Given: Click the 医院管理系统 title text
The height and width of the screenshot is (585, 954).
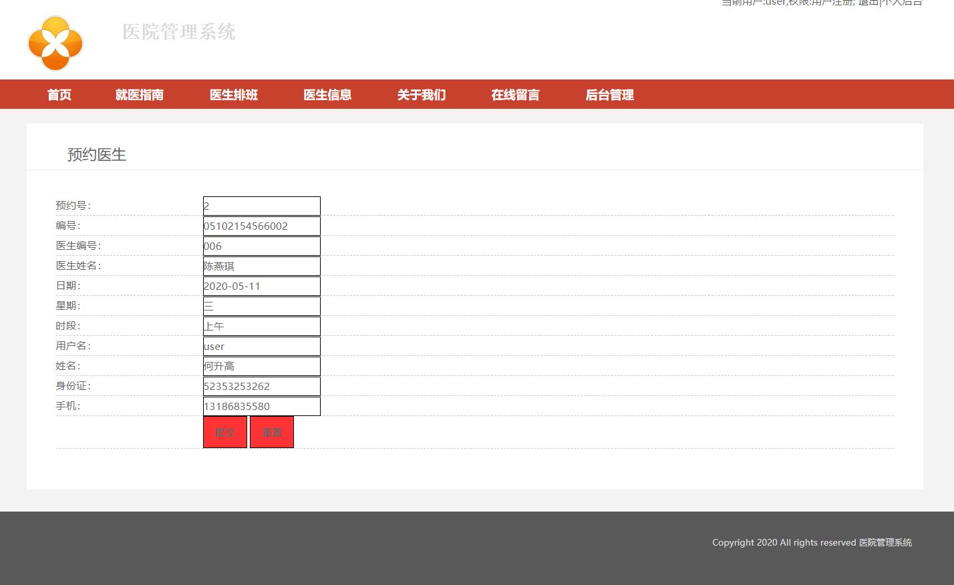Looking at the screenshot, I should click(x=179, y=32).
